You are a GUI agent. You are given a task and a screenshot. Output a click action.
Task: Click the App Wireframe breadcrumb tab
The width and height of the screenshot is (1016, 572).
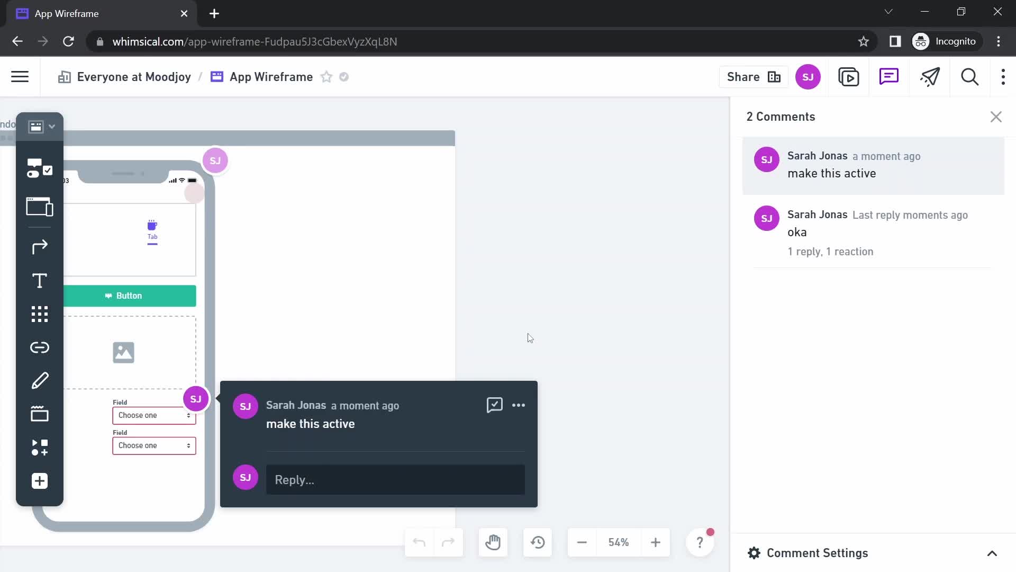tap(272, 76)
